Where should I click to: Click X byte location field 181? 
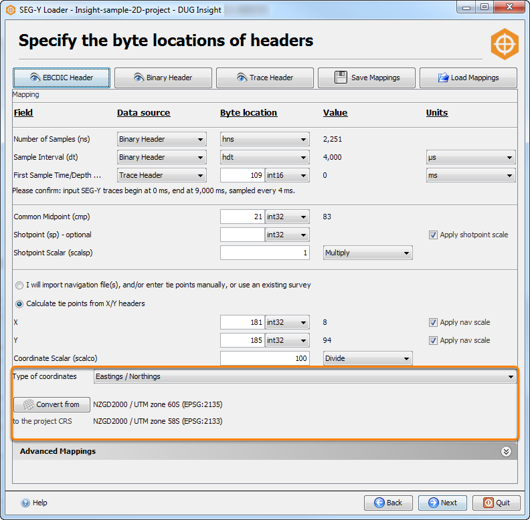242,322
